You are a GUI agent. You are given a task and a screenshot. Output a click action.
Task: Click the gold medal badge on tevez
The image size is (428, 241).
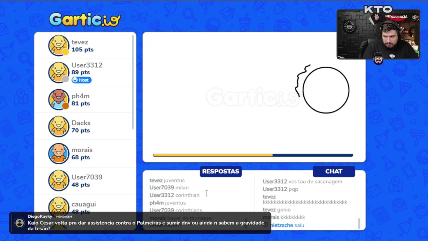point(66,52)
